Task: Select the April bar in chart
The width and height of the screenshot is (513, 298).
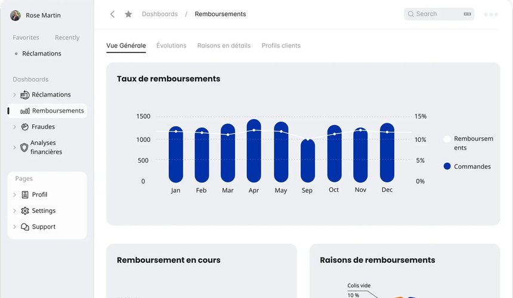Action: [254, 151]
